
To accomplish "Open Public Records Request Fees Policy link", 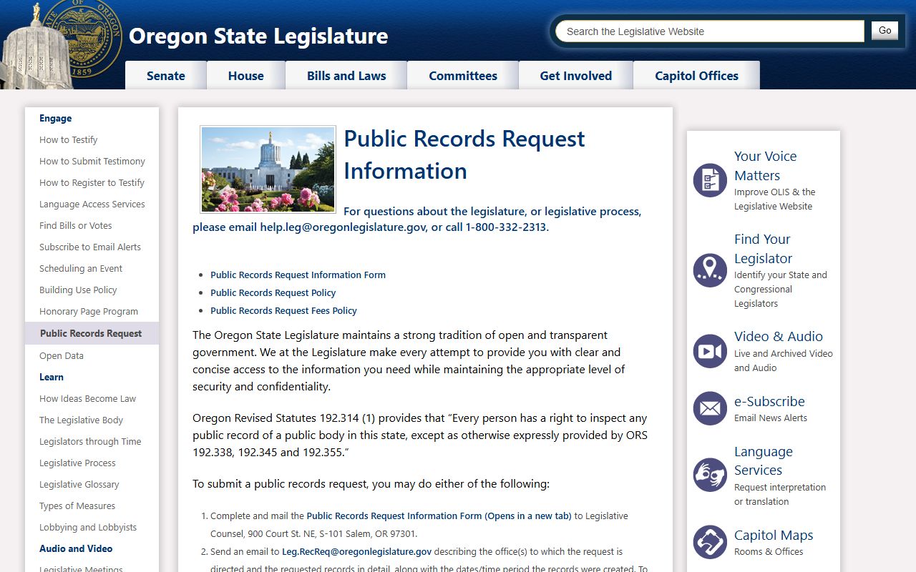I will coord(283,310).
